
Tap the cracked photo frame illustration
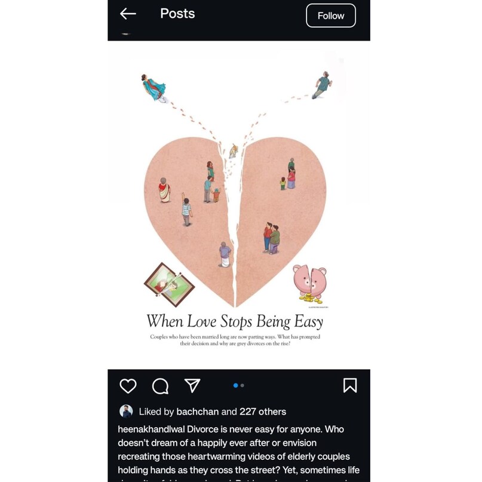(x=170, y=285)
